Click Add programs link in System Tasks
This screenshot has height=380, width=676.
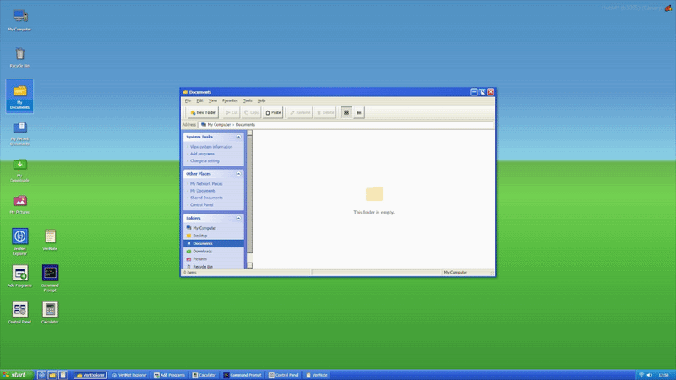[x=202, y=154]
